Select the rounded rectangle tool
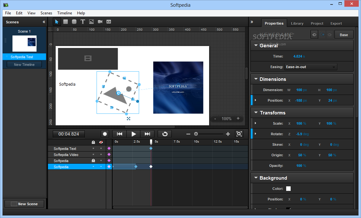The height and width of the screenshot is (218, 361). click(74, 22)
